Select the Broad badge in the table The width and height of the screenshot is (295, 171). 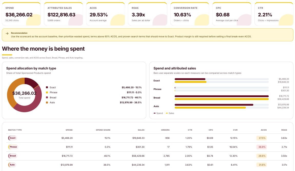[13, 156]
